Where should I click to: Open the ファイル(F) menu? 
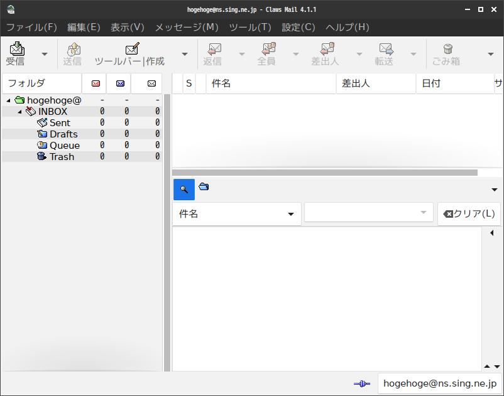pyautogui.click(x=31, y=27)
